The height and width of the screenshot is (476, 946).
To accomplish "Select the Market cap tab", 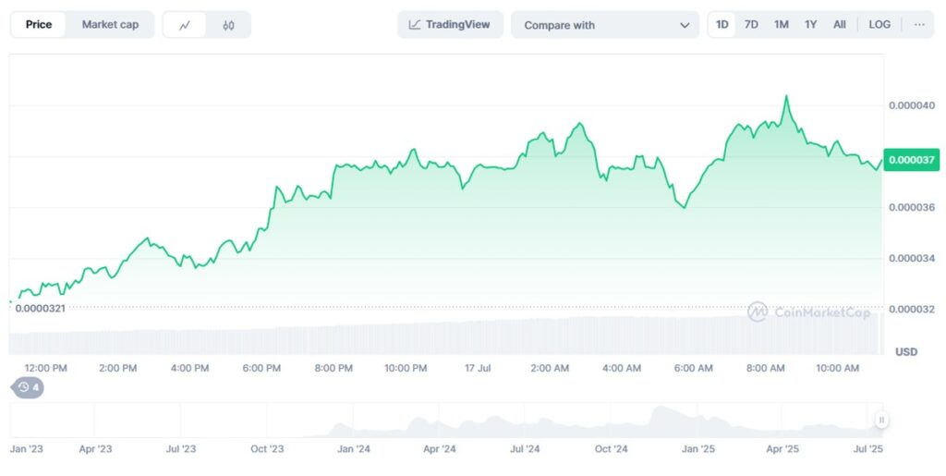I will pos(110,25).
